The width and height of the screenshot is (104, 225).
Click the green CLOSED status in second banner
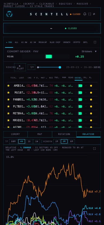[x=71, y=28]
